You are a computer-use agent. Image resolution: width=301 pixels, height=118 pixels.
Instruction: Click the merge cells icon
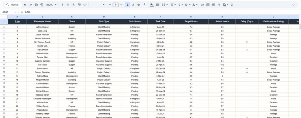pyautogui.click(x=163, y=5)
